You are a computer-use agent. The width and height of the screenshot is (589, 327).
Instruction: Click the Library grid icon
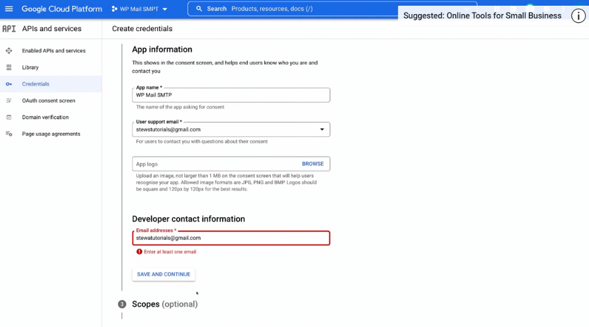coord(9,68)
